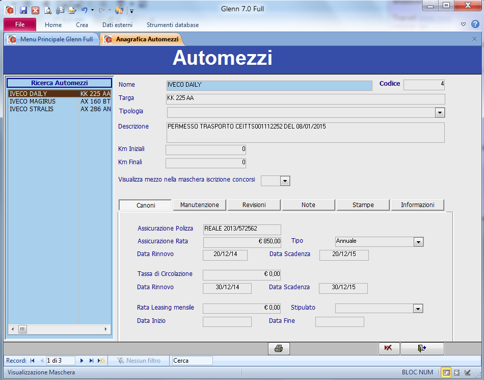
Task: Select IVECO DAILY in the search list
Action: (60, 94)
